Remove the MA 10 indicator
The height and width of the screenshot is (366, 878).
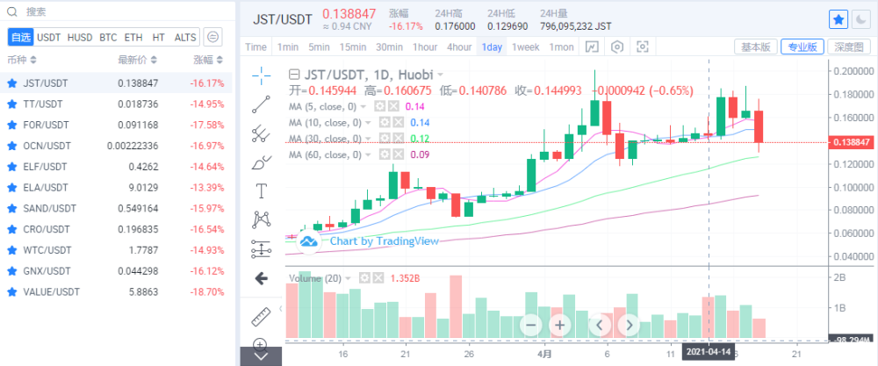(398, 122)
